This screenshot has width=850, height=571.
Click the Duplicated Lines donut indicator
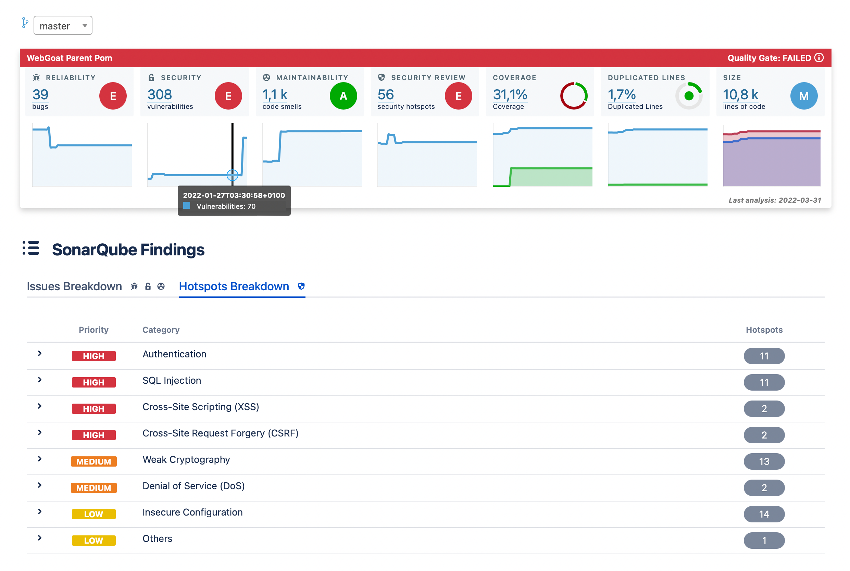click(x=689, y=96)
